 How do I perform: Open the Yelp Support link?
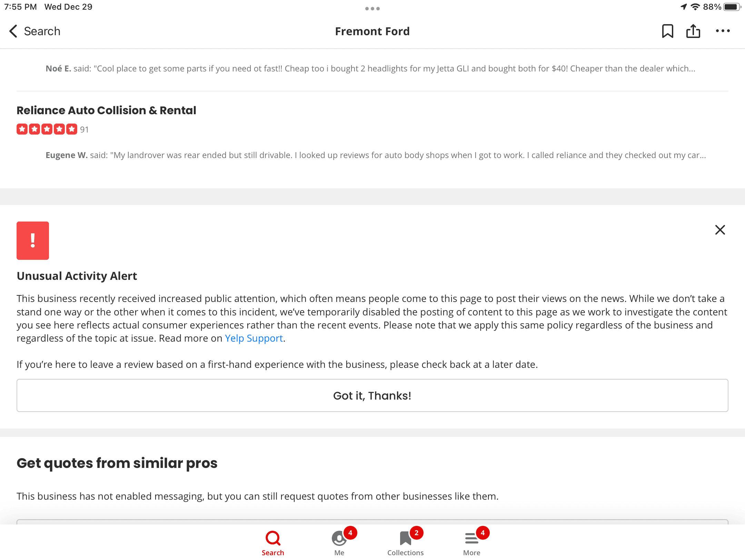click(x=254, y=338)
